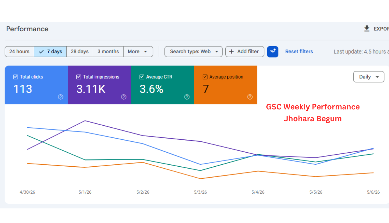Image resolution: width=389 pixels, height=223 pixels.
Task: Click the purple impressions line peak at 5/1/26
Action: coord(85,121)
